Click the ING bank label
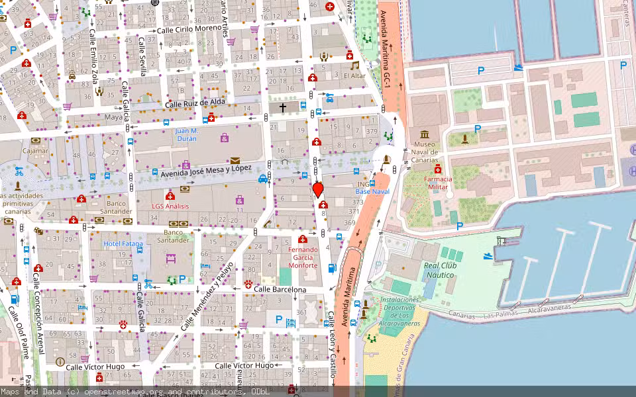This screenshot has height=397, width=636. (363, 184)
